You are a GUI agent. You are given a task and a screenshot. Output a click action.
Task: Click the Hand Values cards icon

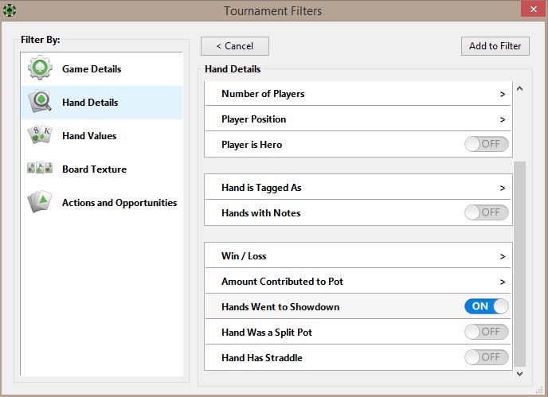point(40,136)
